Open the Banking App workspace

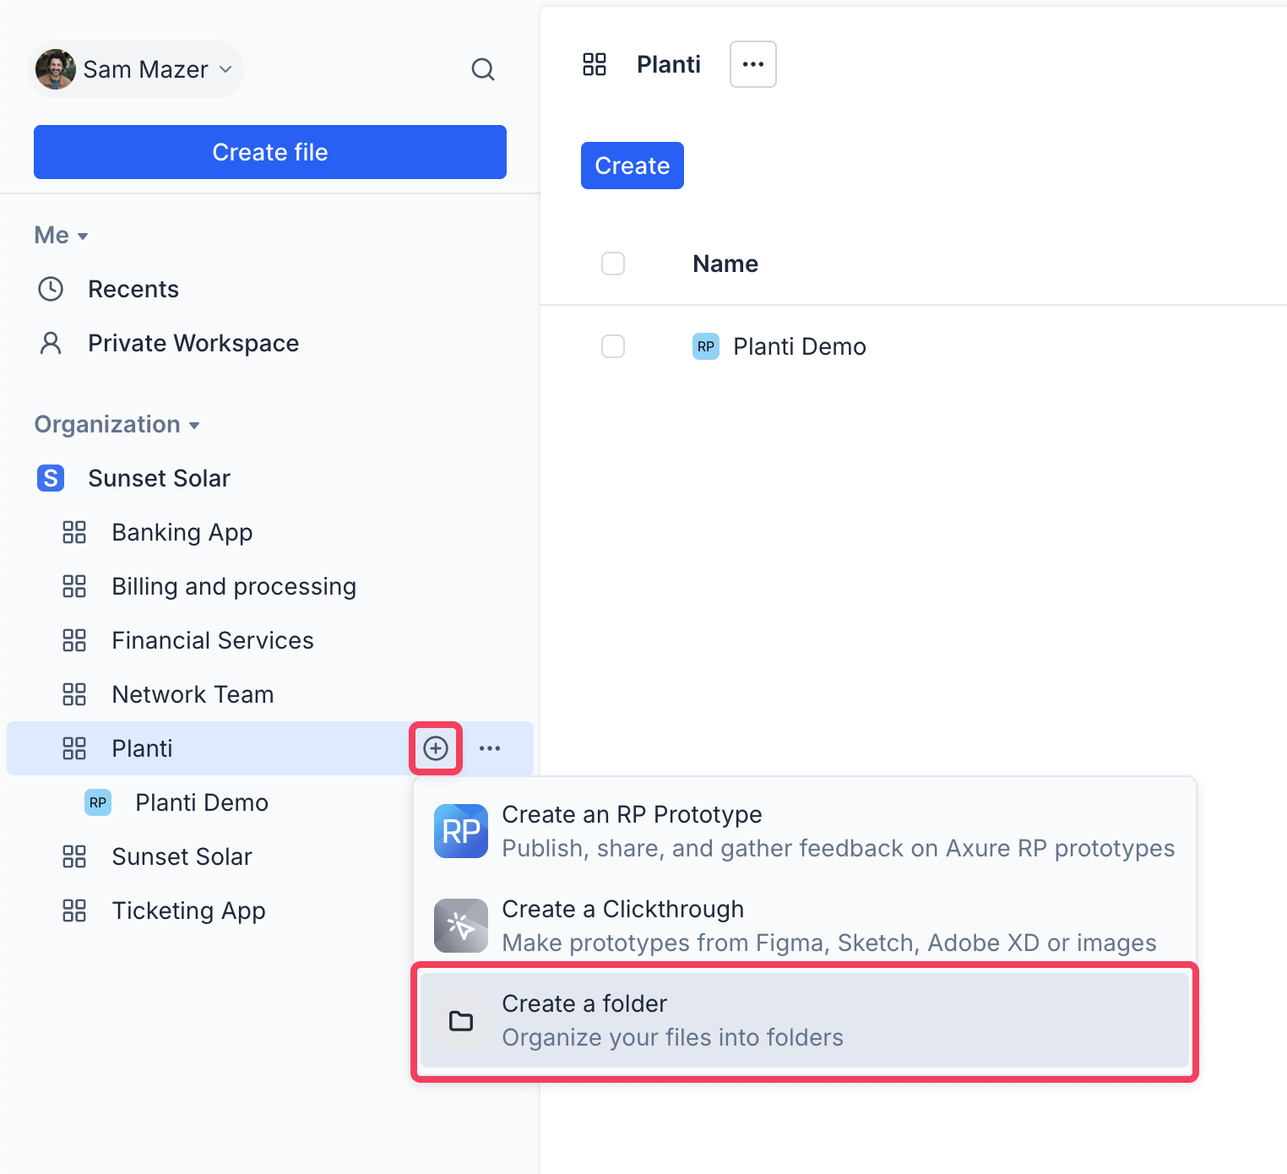point(182,532)
